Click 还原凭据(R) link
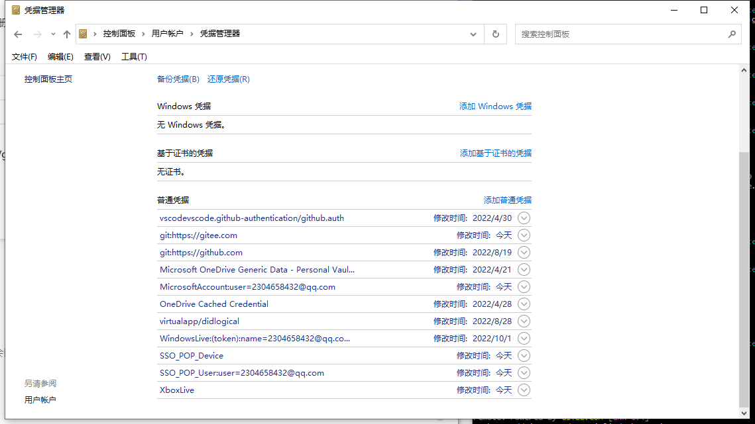The height and width of the screenshot is (424, 755). pos(228,79)
